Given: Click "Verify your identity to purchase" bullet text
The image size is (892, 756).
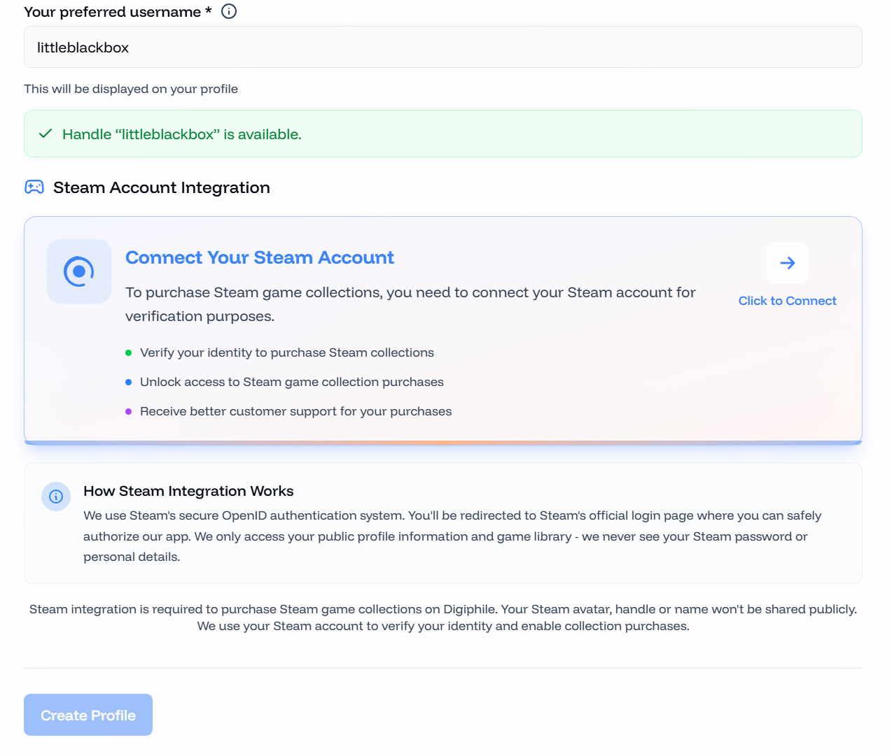Looking at the screenshot, I should tap(287, 352).
